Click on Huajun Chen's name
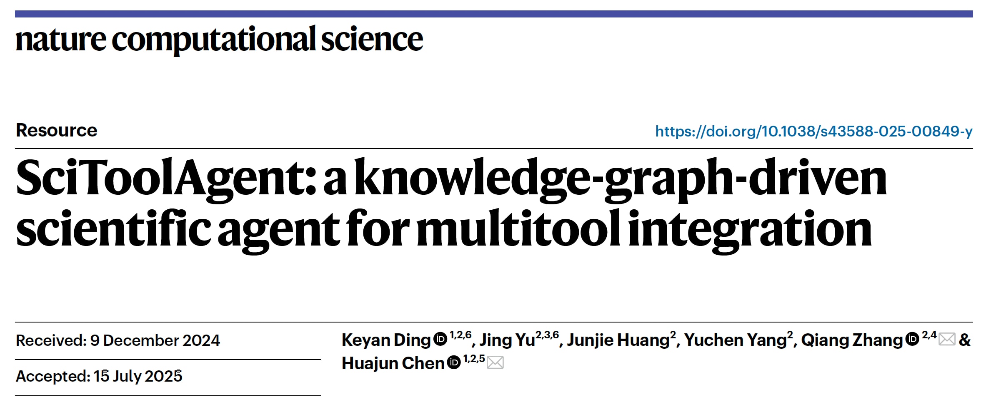Viewport: 996px width, 402px height. (393, 364)
